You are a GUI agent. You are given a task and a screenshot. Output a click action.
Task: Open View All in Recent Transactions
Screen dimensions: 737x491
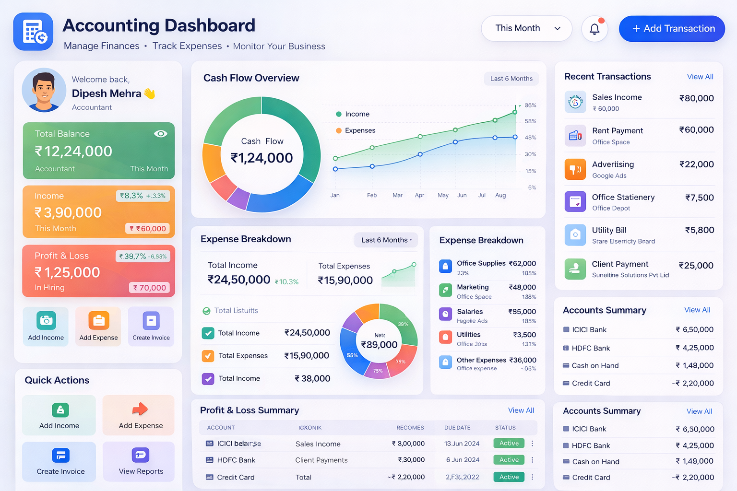[700, 77]
